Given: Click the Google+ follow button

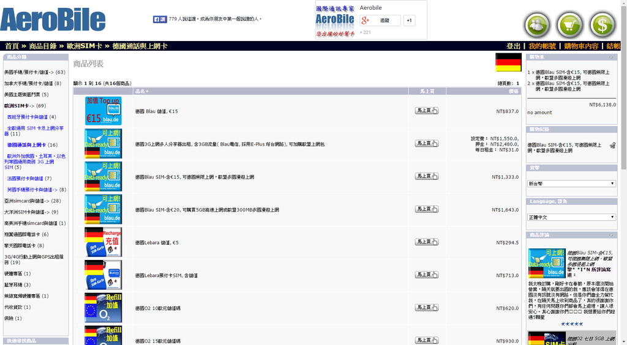Looking at the screenshot, I should [x=380, y=20].
